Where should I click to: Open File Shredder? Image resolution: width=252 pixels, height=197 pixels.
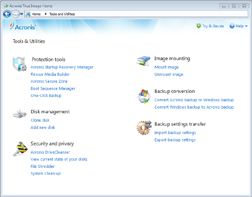(43, 166)
